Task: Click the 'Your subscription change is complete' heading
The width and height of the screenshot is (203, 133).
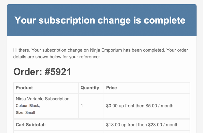Action: click(100, 21)
